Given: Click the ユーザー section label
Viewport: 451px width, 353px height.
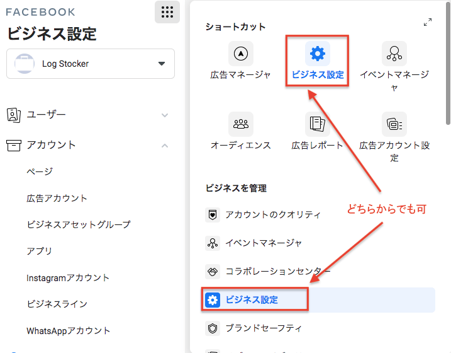Looking at the screenshot, I should (x=47, y=115).
